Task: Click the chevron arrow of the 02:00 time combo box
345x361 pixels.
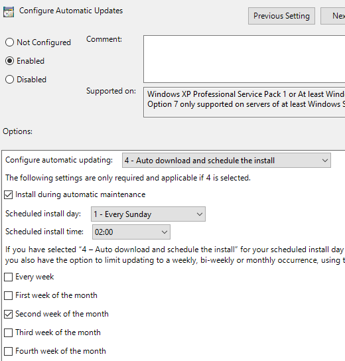Action: (165, 232)
